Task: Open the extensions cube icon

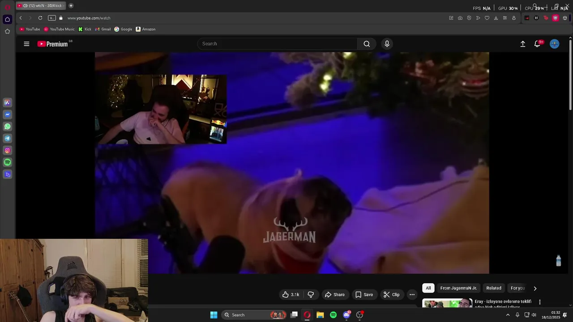Action: click(565, 18)
